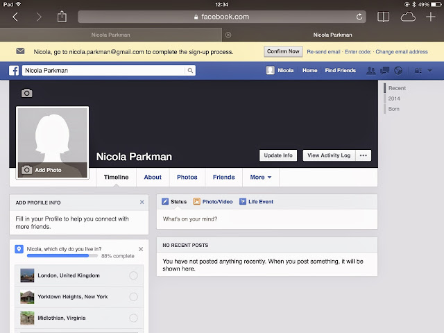This screenshot has width=444, height=333.
Task: Open the Home link
Action: pyautogui.click(x=310, y=70)
